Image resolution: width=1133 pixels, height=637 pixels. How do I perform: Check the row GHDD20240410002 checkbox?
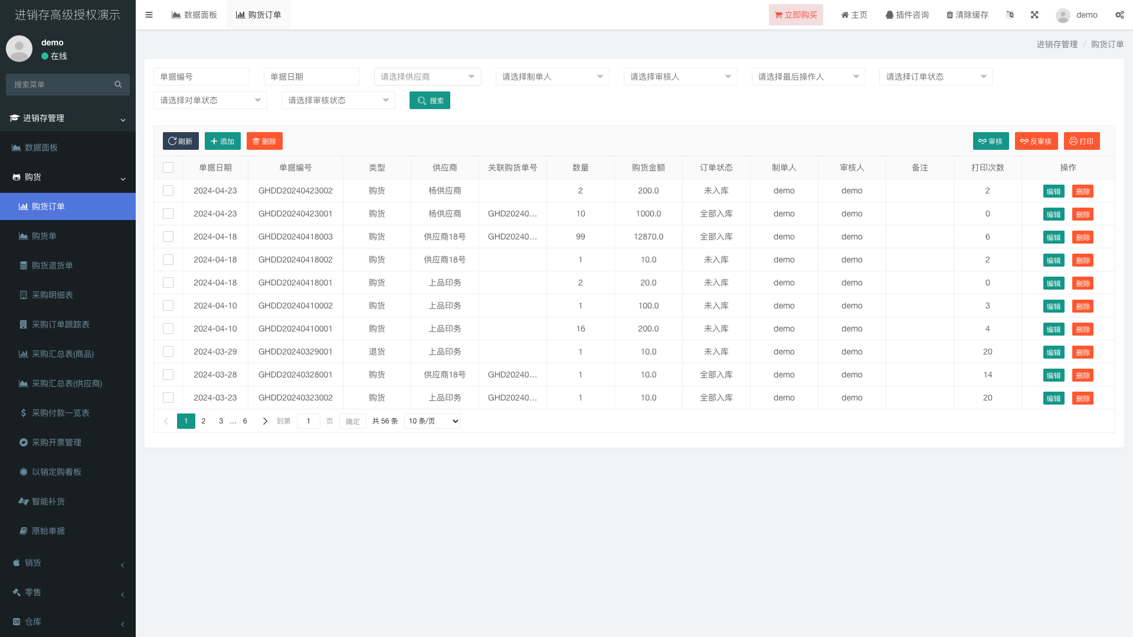(168, 306)
